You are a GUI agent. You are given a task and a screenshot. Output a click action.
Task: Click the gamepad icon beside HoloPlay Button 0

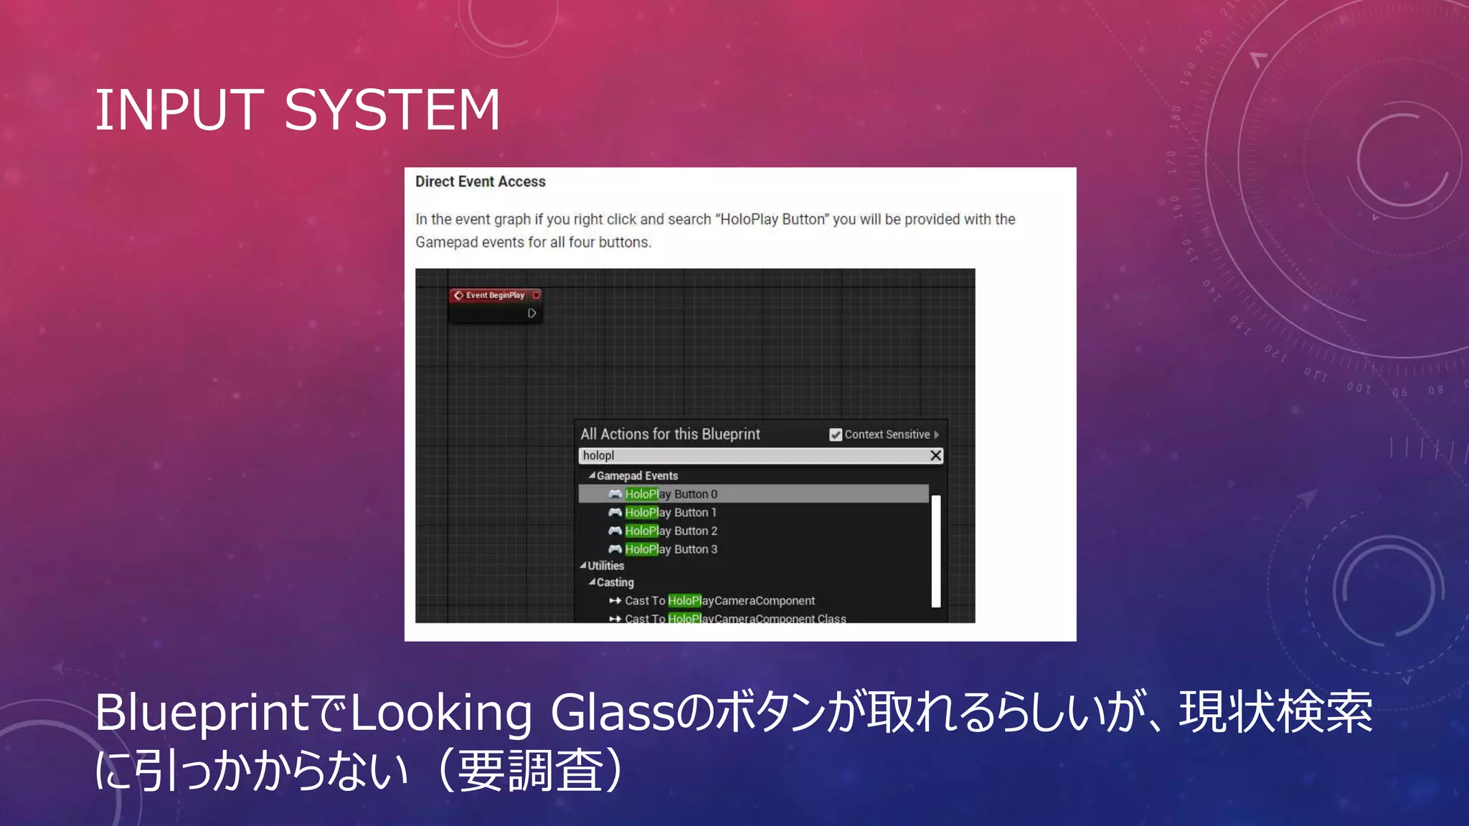click(x=615, y=494)
